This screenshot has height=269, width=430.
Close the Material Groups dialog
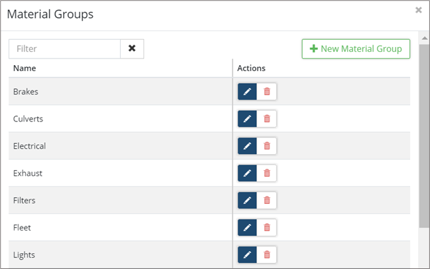[418, 10]
